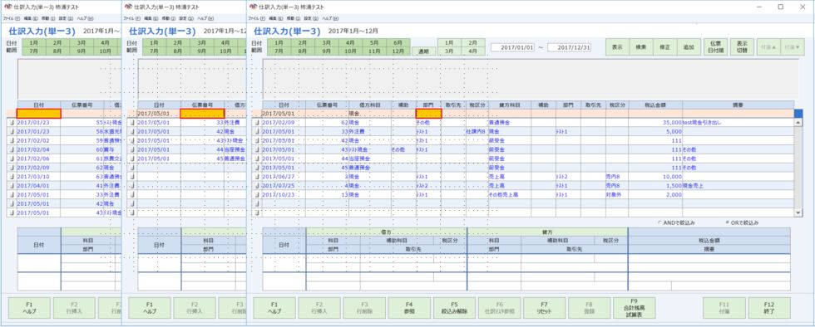Image resolution: width=815 pixels, height=327 pixels.
Task: Click the 追加 button
Action: point(689,47)
